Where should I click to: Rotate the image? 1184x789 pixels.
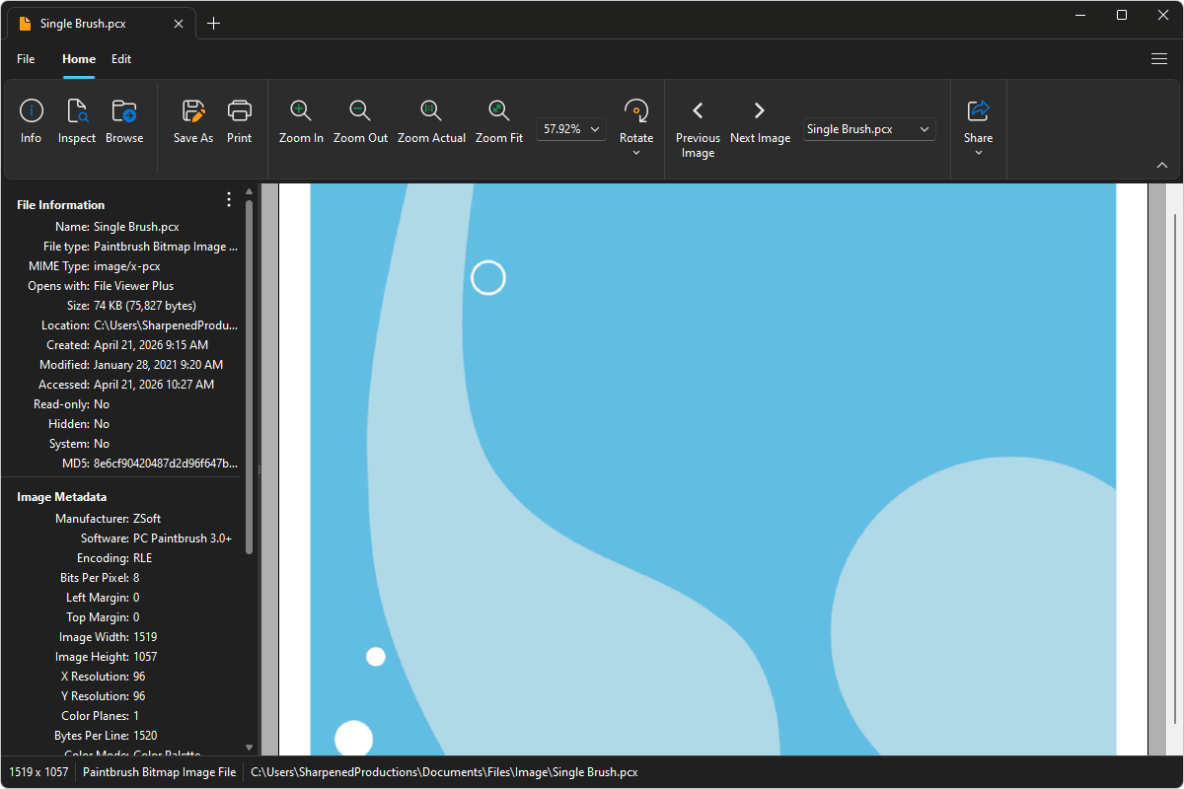[x=635, y=120]
